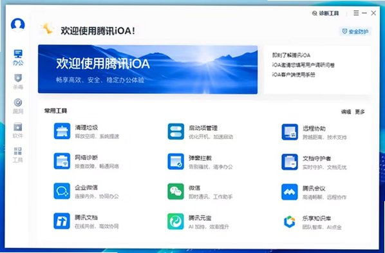This screenshot has width=385, height=253.
Task: Open the 杀毒 antivirus sidebar tab
Action: click(x=18, y=82)
